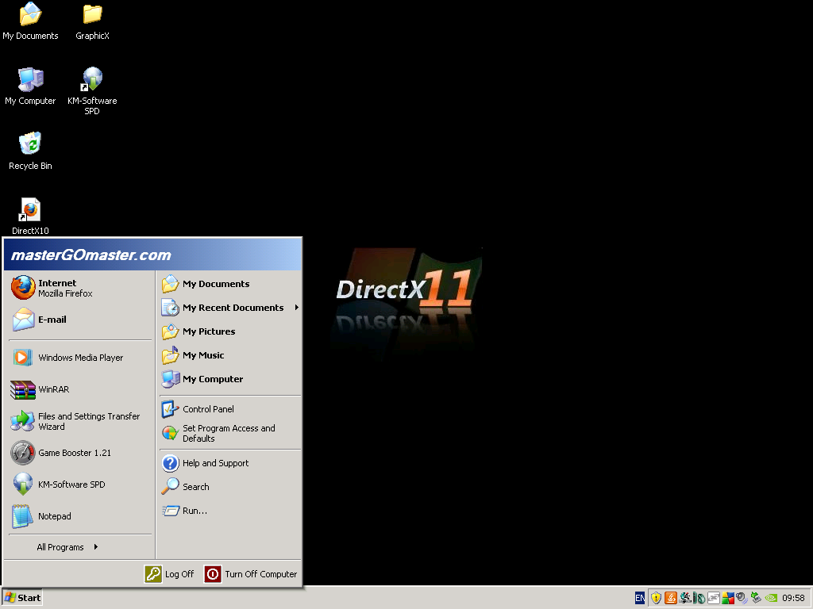Viewport: 813px width, 609px height.
Task: Open the Control Panel
Action: coord(230,409)
